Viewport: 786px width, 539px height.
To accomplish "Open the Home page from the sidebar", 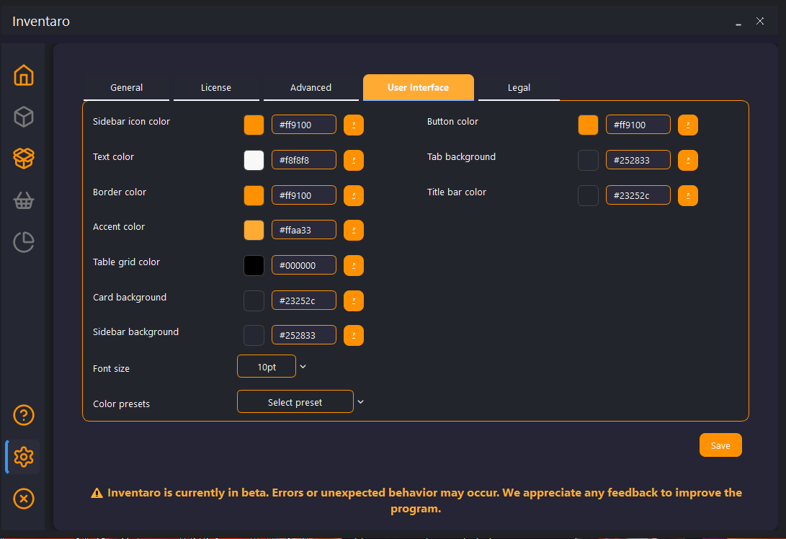I will click(24, 75).
